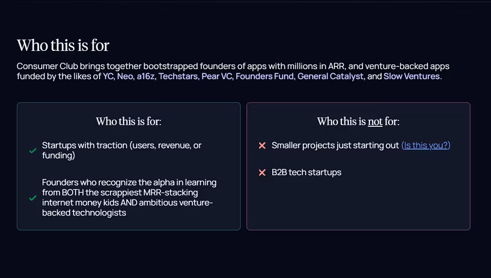Select the Techstars highlighted text
This screenshot has height=278, width=491.
tap(179, 76)
